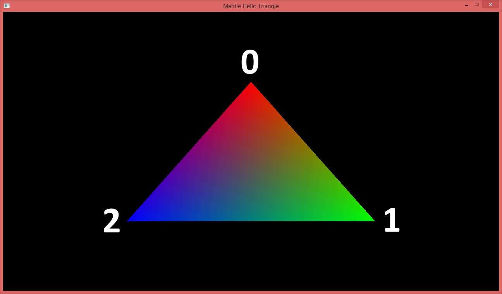The height and width of the screenshot is (294, 502).
Task: Click the maximize button
Action: pyautogui.click(x=476, y=5)
